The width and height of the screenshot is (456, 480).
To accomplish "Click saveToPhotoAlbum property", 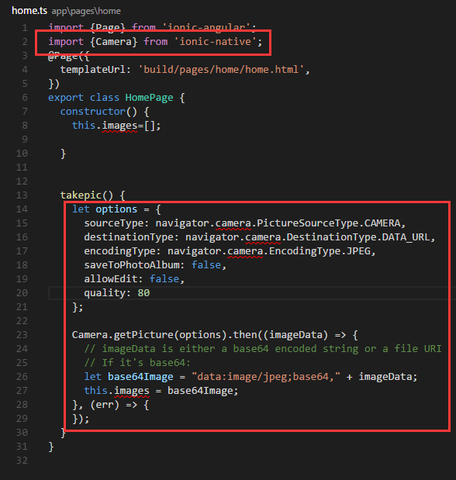I will 132,265.
